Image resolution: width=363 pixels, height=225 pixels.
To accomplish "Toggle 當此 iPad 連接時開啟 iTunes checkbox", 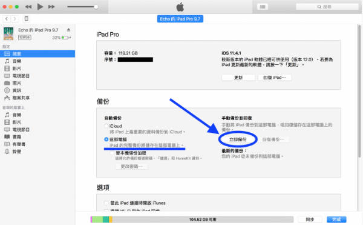I will click(106, 203).
